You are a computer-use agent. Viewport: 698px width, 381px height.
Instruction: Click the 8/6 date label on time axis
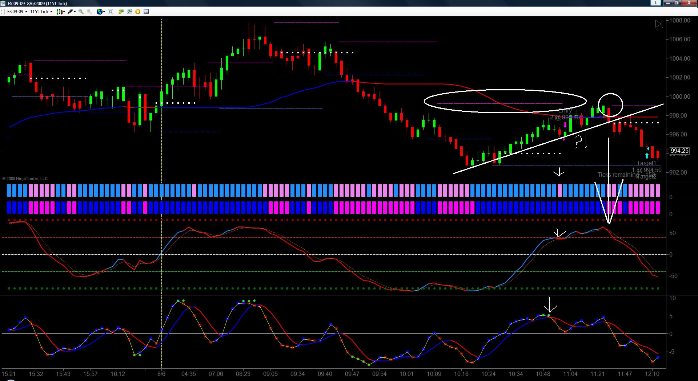tap(161, 374)
